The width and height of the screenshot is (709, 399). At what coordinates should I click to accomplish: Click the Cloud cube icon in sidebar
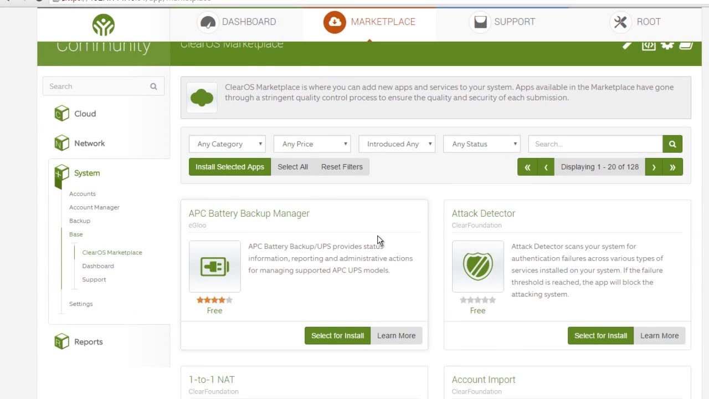point(61,113)
